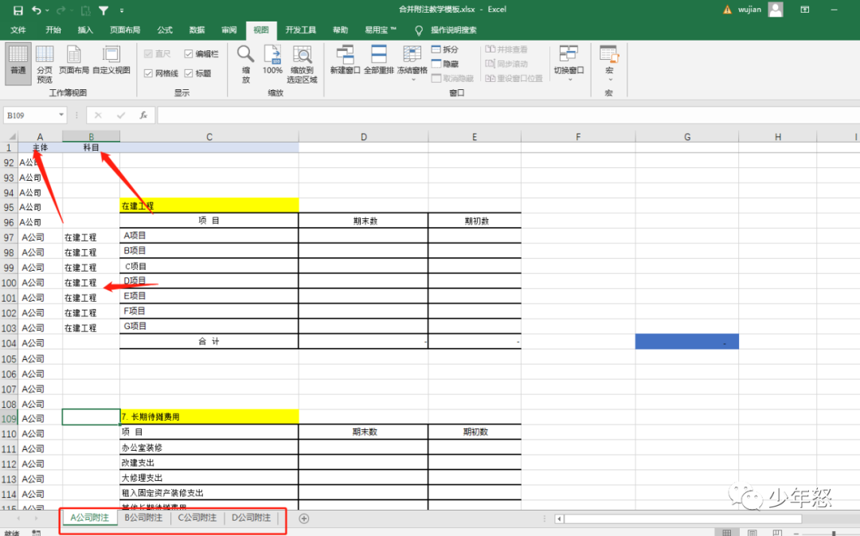Viewport: 860px width, 536px height.
Task: Select cell 租入固定资产装修支出
Action: 209,493
